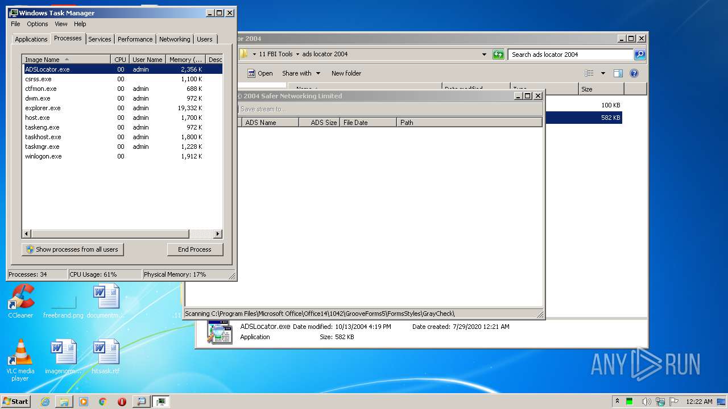The width and height of the screenshot is (728, 409).
Task: Open the Share with dropdown
Action: coord(301,73)
